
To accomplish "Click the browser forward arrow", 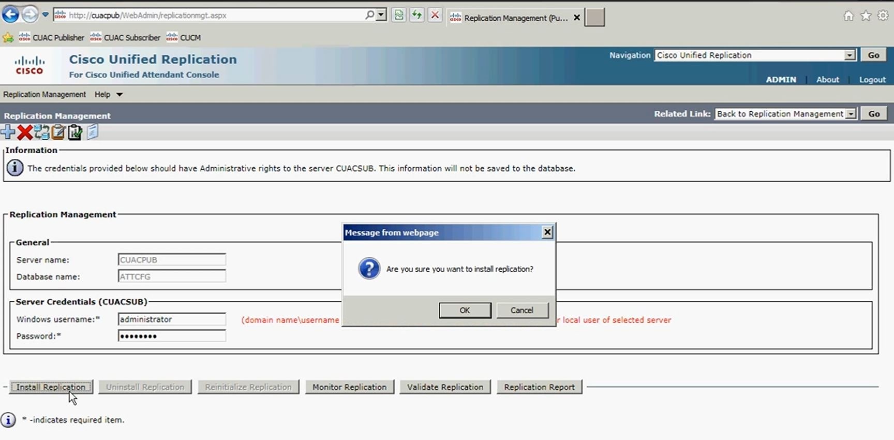I will pos(30,15).
